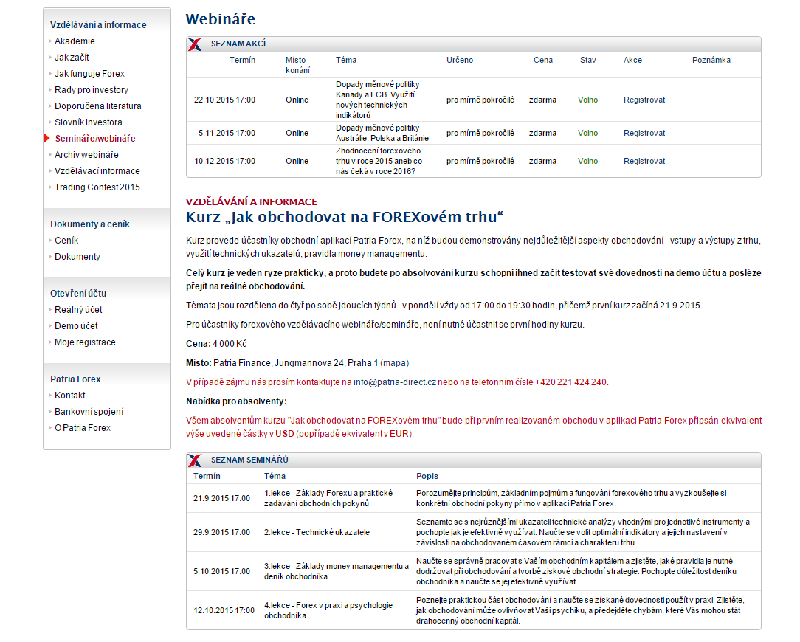Image resolution: width=800 pixels, height=642 pixels.
Task: Open Archiv webináře page
Action: click(x=86, y=155)
